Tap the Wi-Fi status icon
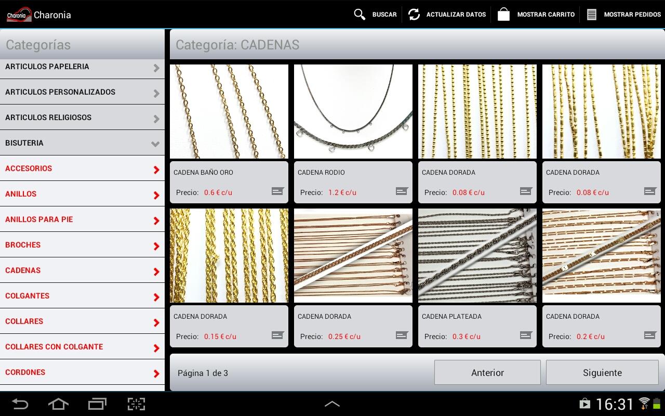Screen dimensions: 665x416 (x=644, y=402)
